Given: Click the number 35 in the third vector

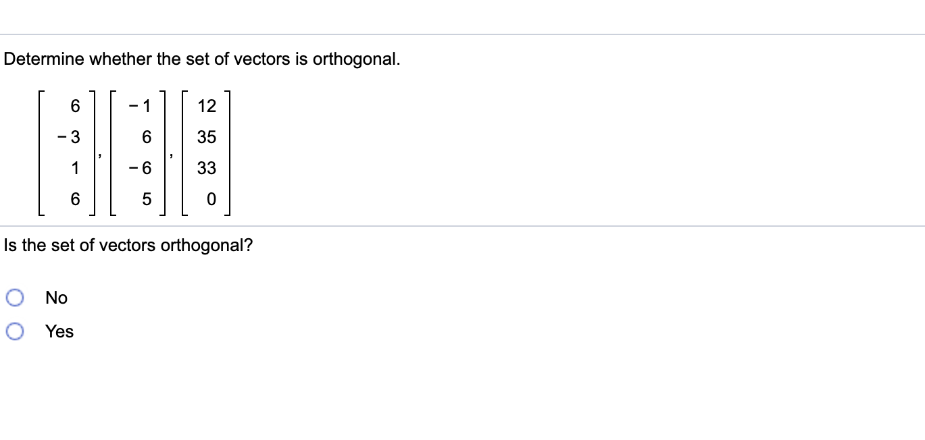Looking at the screenshot, I should click(x=207, y=137).
